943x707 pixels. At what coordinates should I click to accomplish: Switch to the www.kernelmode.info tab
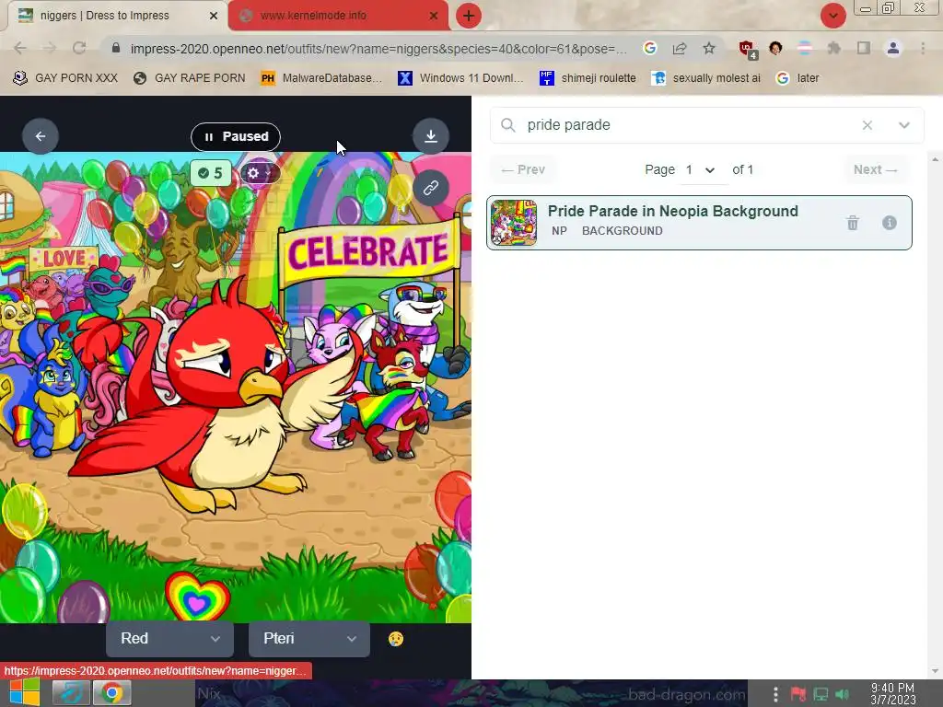(337, 16)
